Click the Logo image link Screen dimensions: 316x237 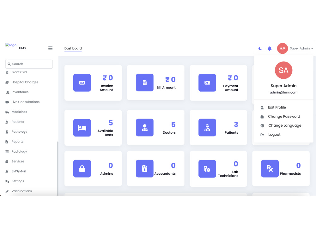pos(11,45)
